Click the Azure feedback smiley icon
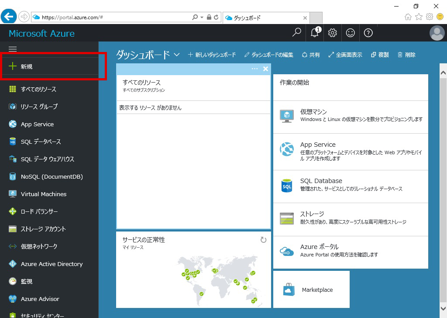Viewport: 447px width, 318px height. tap(351, 33)
